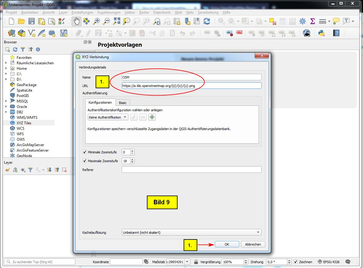The image size is (363, 268).
Task: Open the Erweiterungen menu
Action: point(109,12)
